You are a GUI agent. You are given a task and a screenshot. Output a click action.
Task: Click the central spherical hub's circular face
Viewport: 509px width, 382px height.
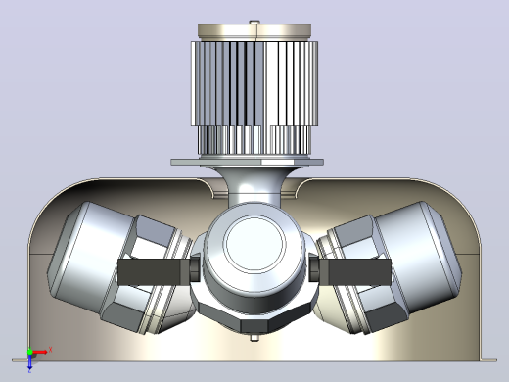254,243
